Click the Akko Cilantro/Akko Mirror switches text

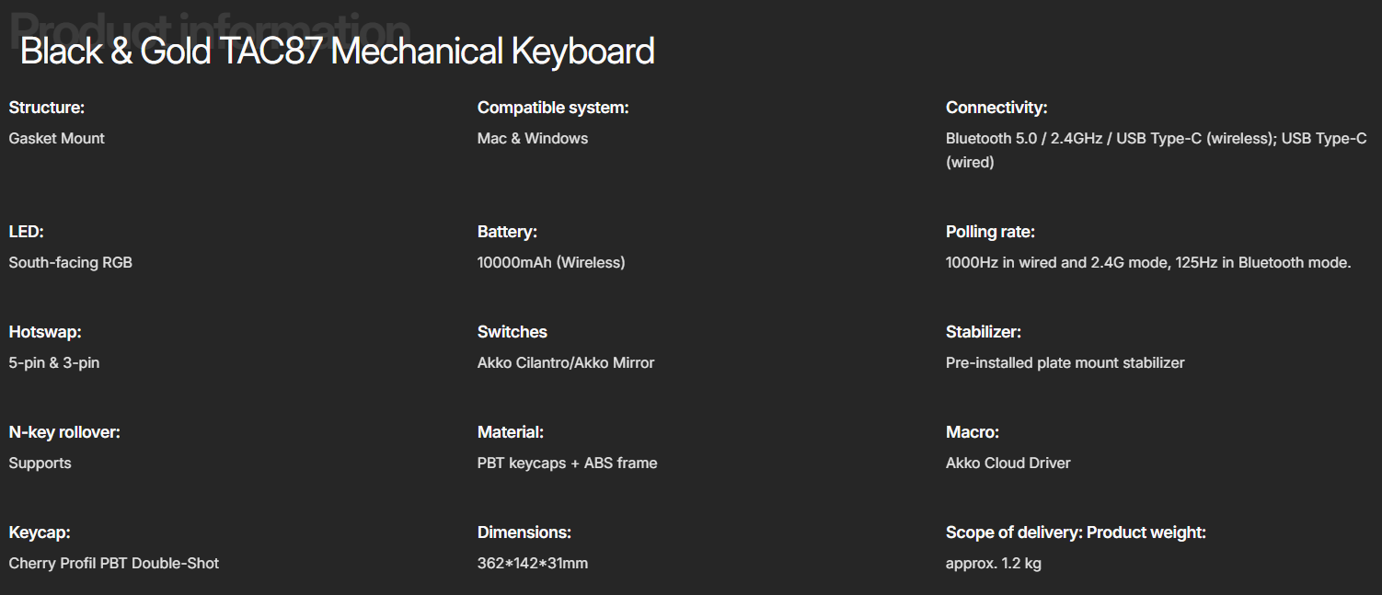566,362
